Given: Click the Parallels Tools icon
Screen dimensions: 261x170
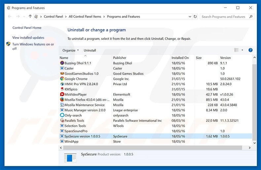Looking at the screenshot, I should [x=62, y=120].
